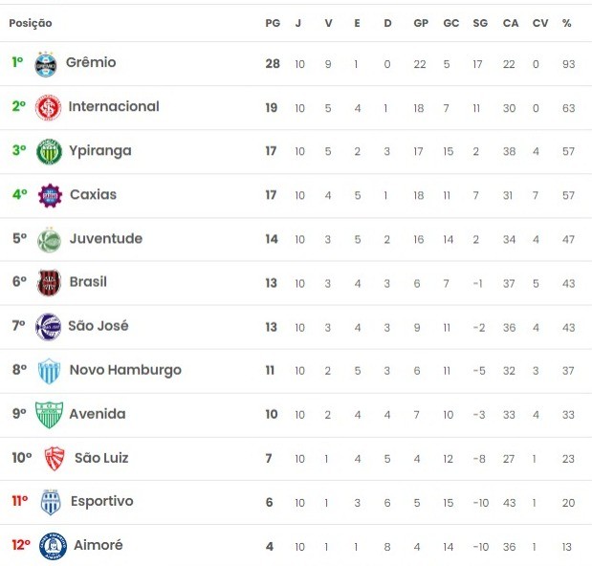
Task: Click the Brasil red-black shield icon
Action: click(x=49, y=283)
